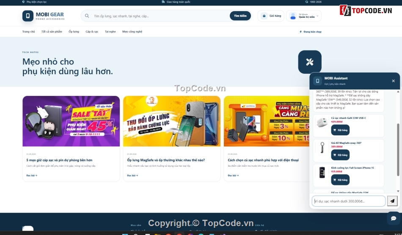Screen dimensions: 402x235
Task: Open the Thu đổi ốp lưng banner thumbnail
Action: pyautogui.click(x=172, y=121)
